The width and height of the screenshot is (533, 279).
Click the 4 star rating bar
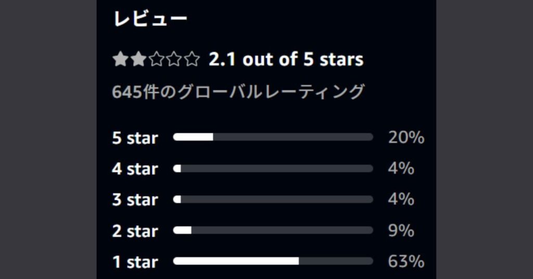pos(273,168)
